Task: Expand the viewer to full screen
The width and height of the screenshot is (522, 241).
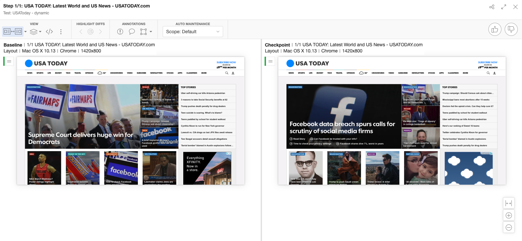Action: (x=504, y=7)
